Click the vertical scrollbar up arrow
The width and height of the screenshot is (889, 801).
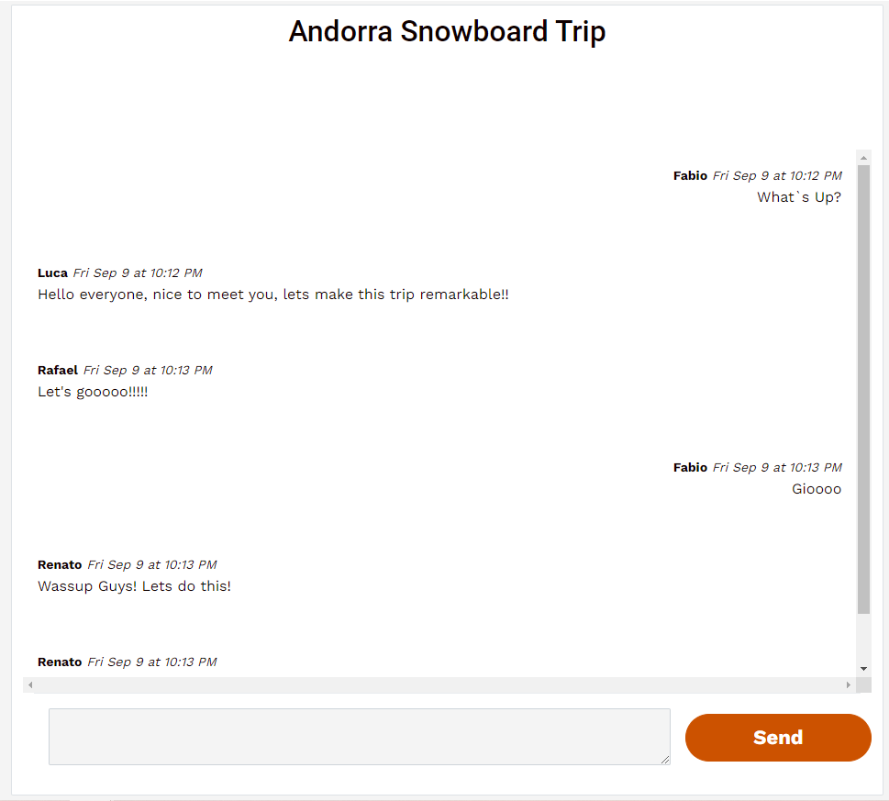863,157
